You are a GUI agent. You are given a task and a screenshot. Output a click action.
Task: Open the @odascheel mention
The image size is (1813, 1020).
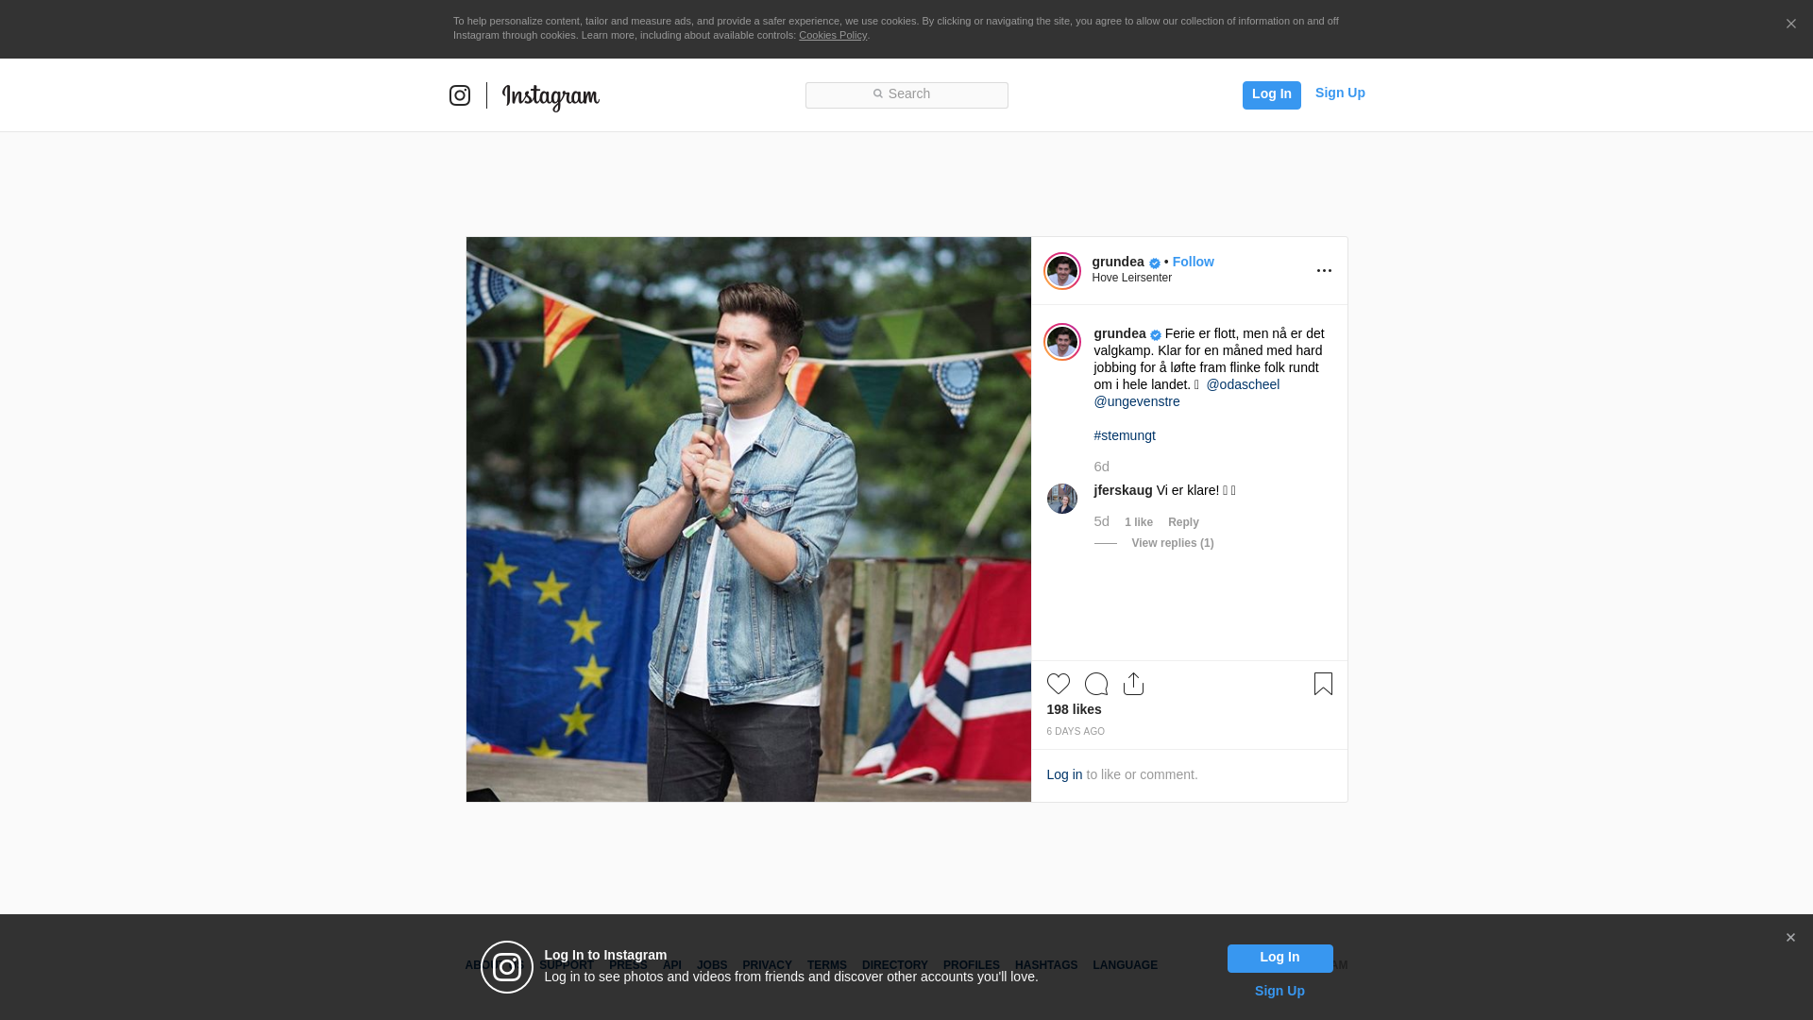point(1242,384)
